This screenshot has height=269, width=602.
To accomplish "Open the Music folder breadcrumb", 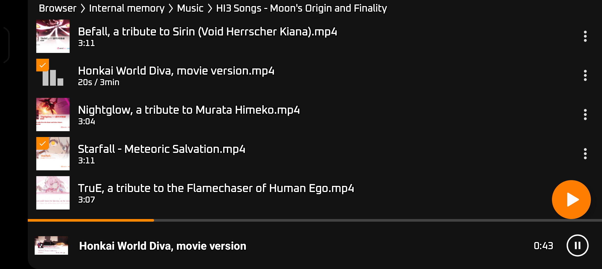I will click(x=190, y=8).
